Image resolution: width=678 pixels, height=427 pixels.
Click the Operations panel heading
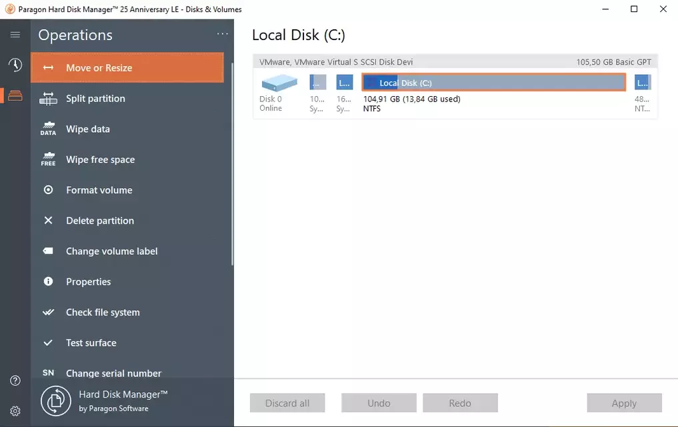pyautogui.click(x=75, y=35)
